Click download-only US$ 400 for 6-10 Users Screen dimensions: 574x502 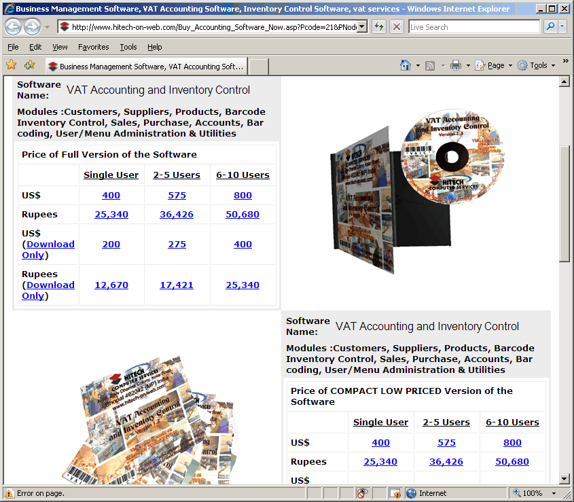coord(243,245)
